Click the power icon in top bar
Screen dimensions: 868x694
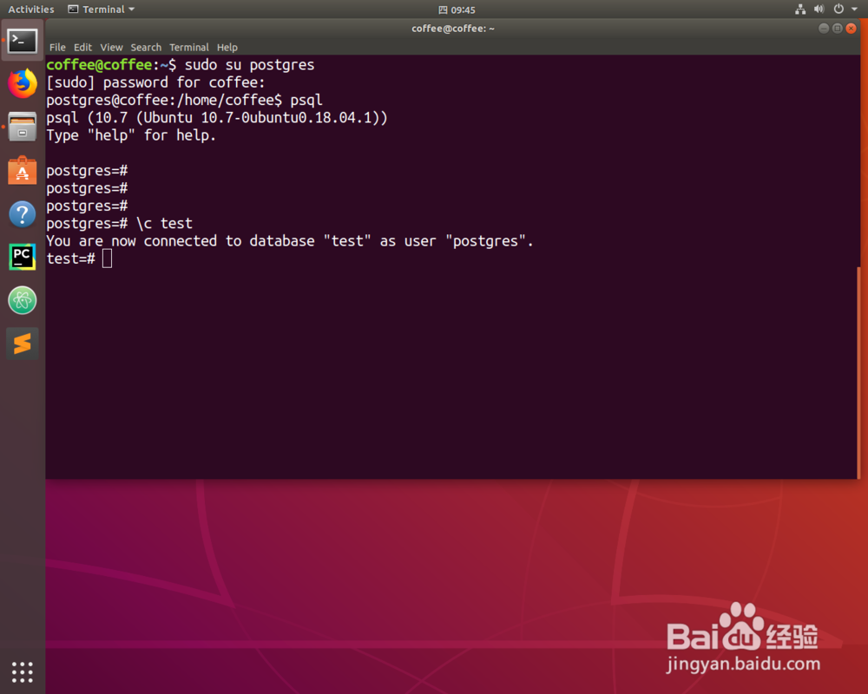coord(838,9)
